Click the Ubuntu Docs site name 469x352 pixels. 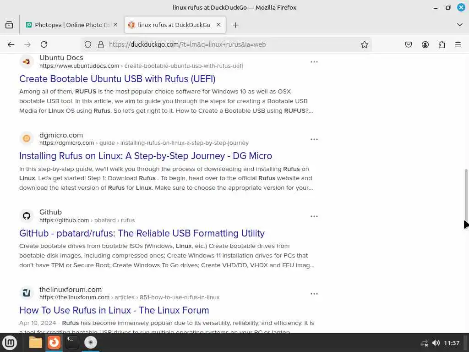[x=61, y=58]
